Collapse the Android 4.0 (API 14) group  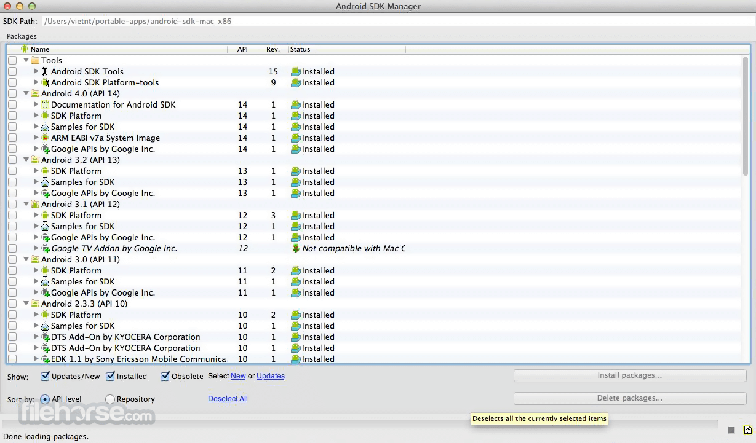26,93
